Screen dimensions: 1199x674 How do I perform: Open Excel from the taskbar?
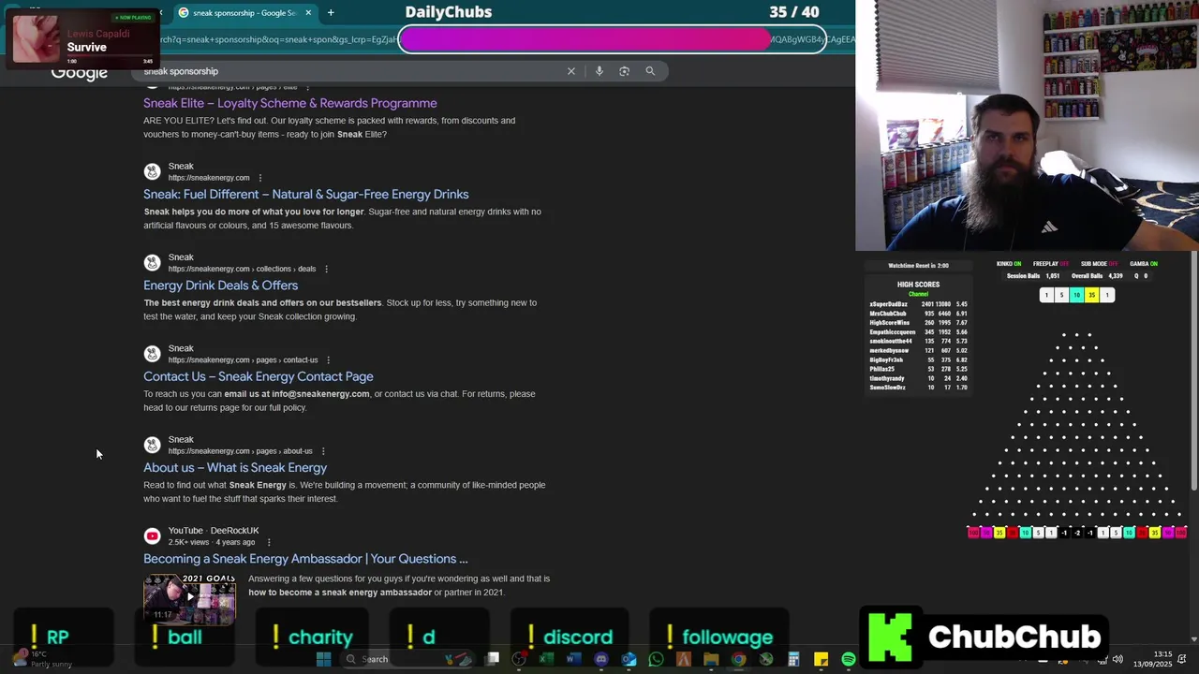[546, 659]
